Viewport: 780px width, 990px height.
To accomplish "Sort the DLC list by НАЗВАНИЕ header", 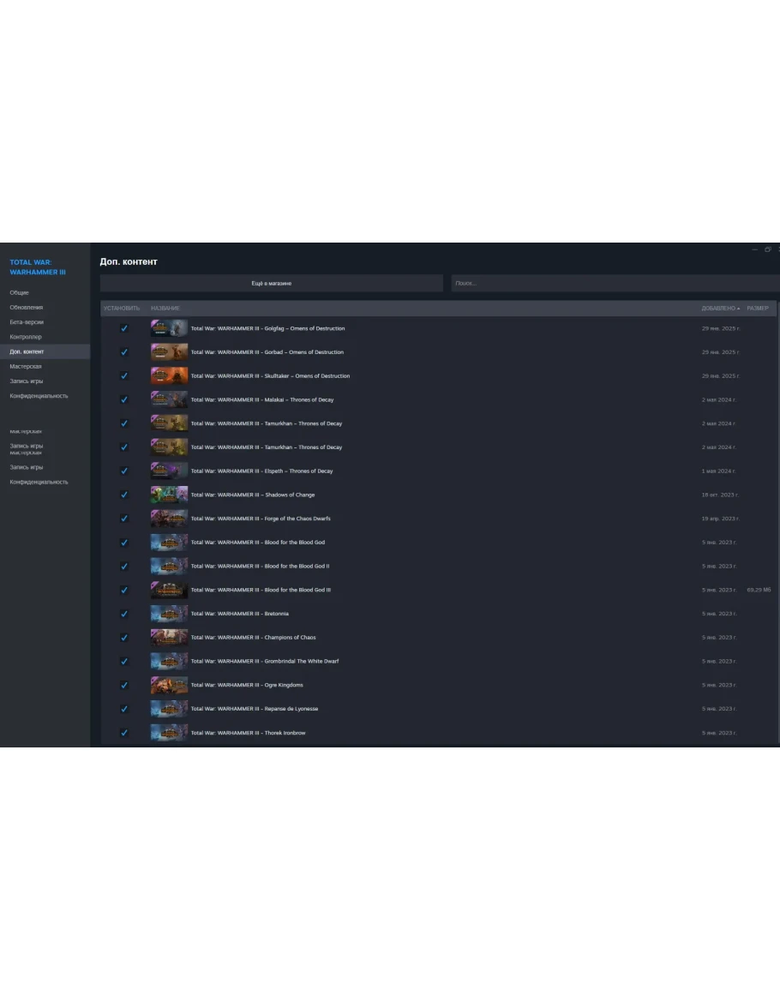I will (165, 308).
